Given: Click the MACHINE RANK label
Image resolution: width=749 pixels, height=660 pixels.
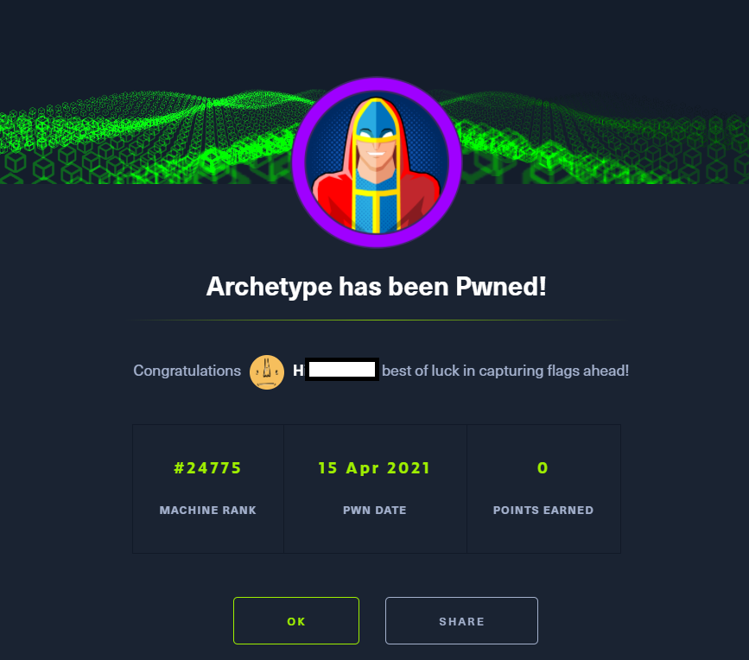Looking at the screenshot, I should point(208,510).
